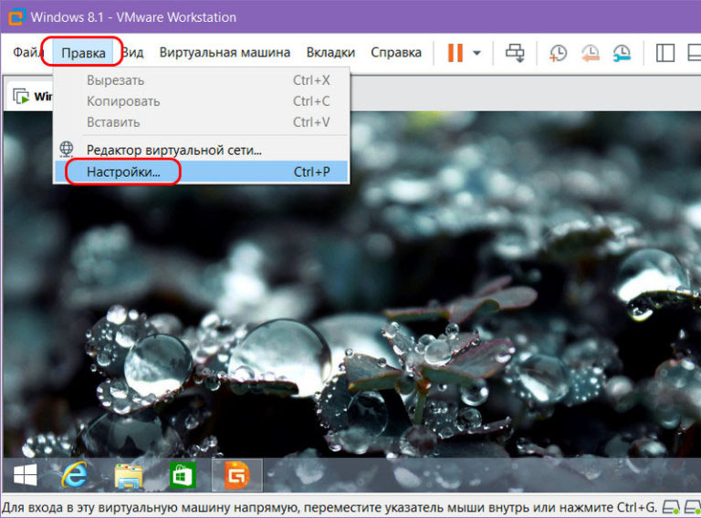
Task: Choose Редактор виртуальной сети... menu entry
Action: (173, 149)
